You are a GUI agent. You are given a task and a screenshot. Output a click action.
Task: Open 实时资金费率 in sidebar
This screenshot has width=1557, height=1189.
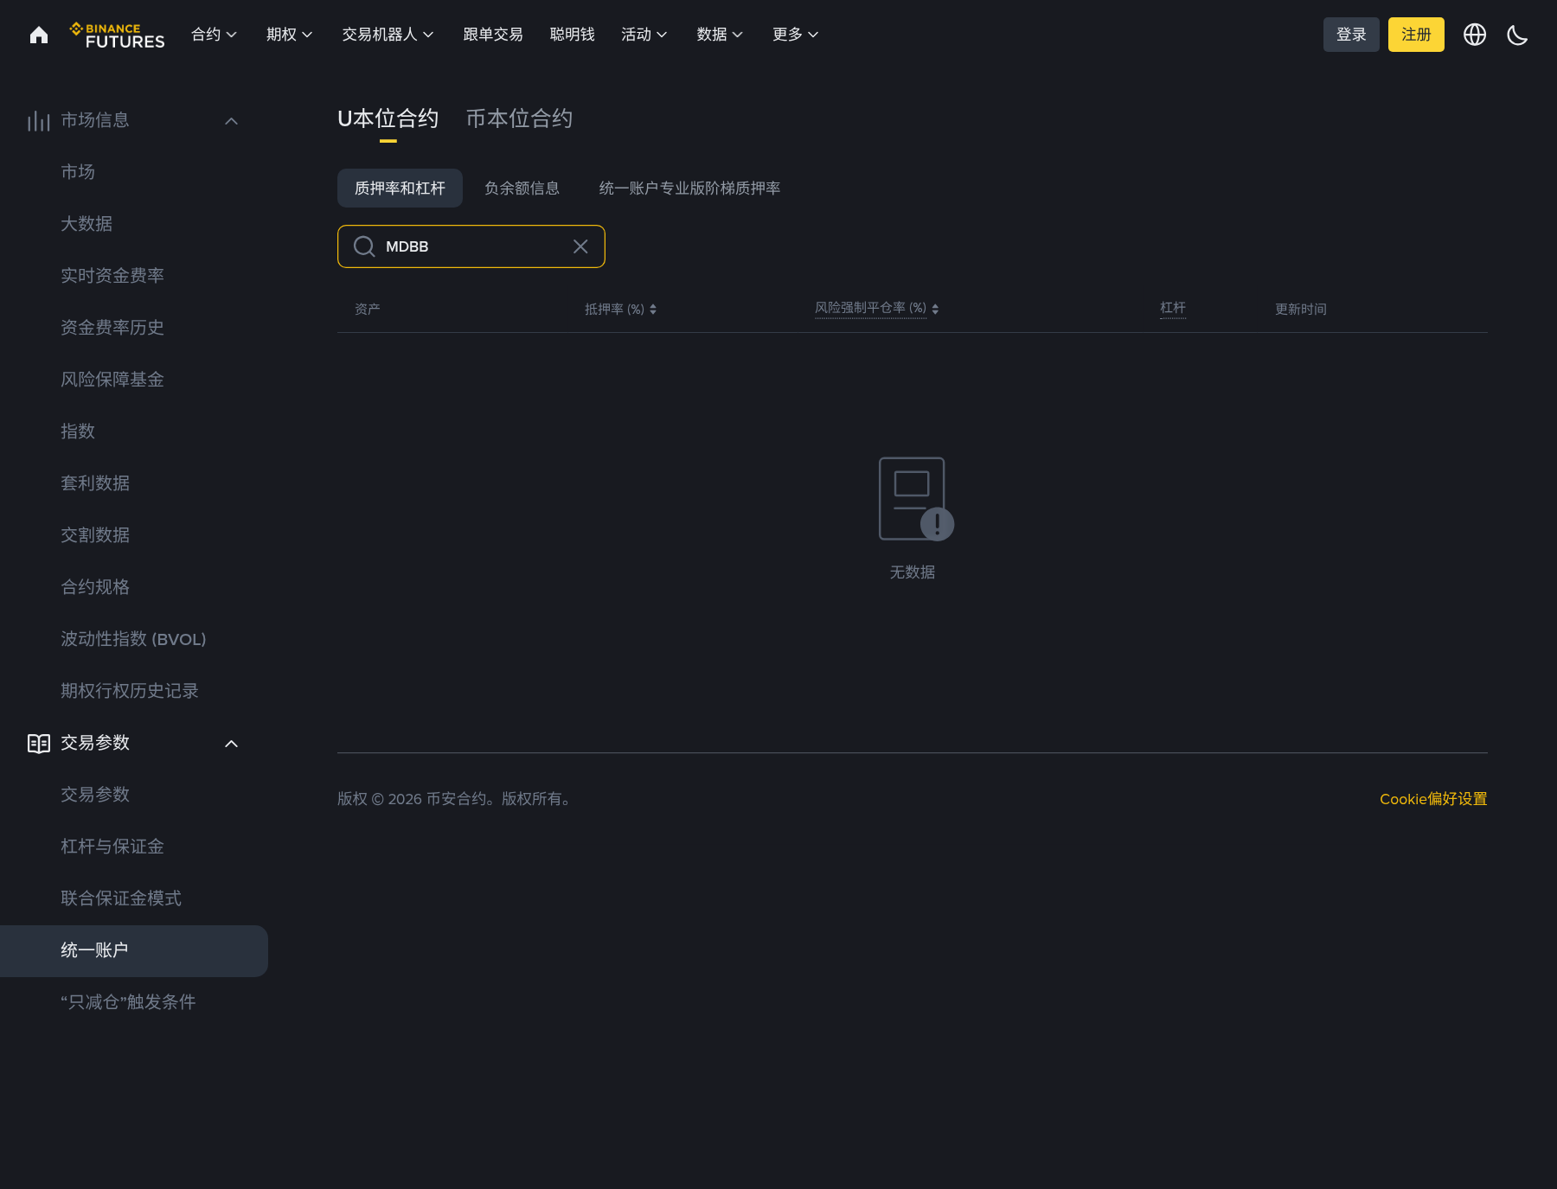pos(112,276)
